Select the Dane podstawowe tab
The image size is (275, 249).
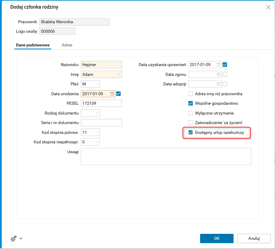click(33, 45)
